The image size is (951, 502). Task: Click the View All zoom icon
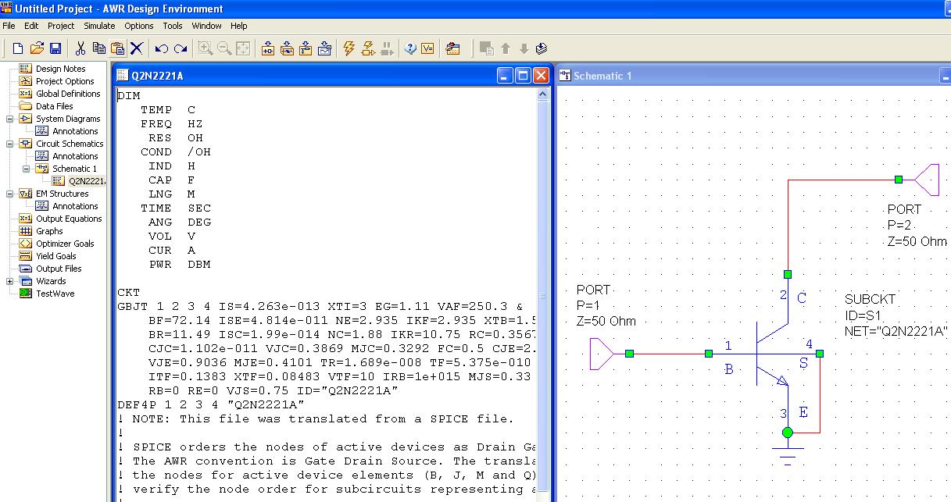(243, 48)
